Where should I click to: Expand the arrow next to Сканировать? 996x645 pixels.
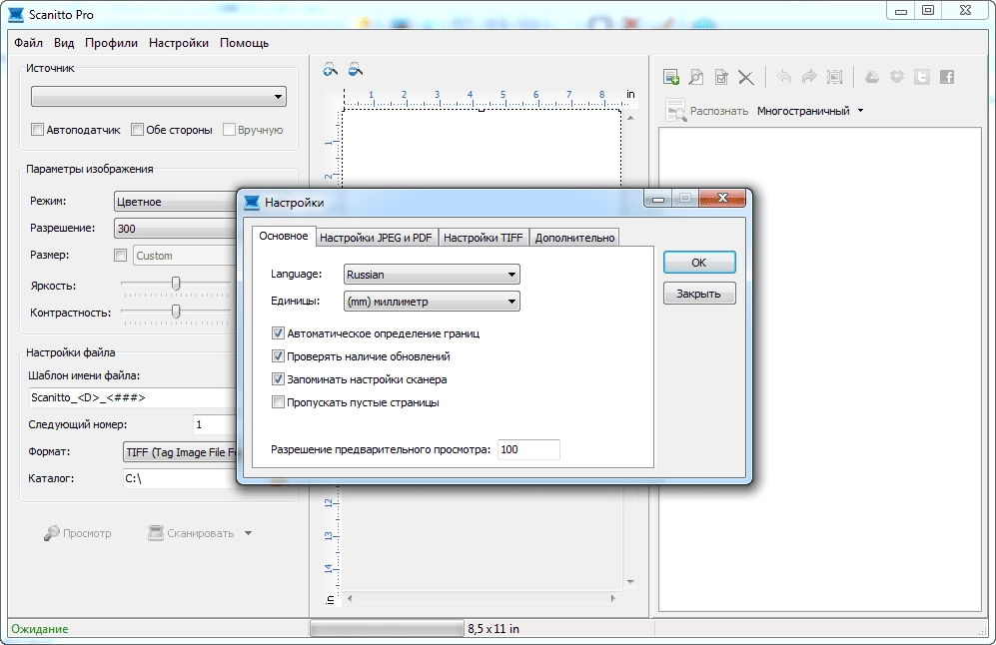coord(249,533)
